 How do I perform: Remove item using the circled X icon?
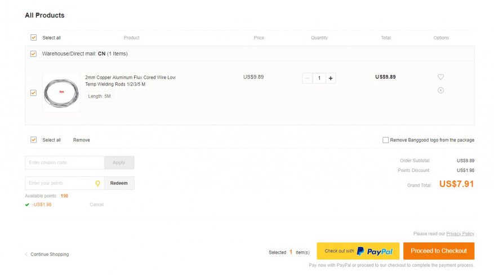[440, 90]
